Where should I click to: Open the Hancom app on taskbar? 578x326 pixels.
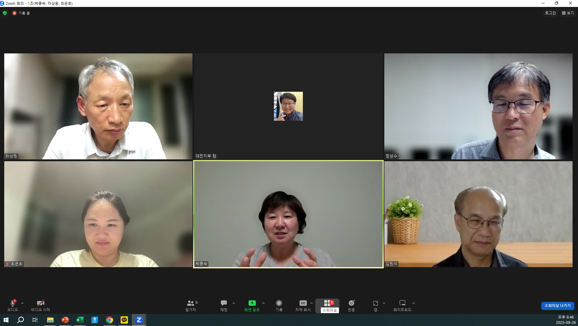(x=94, y=320)
